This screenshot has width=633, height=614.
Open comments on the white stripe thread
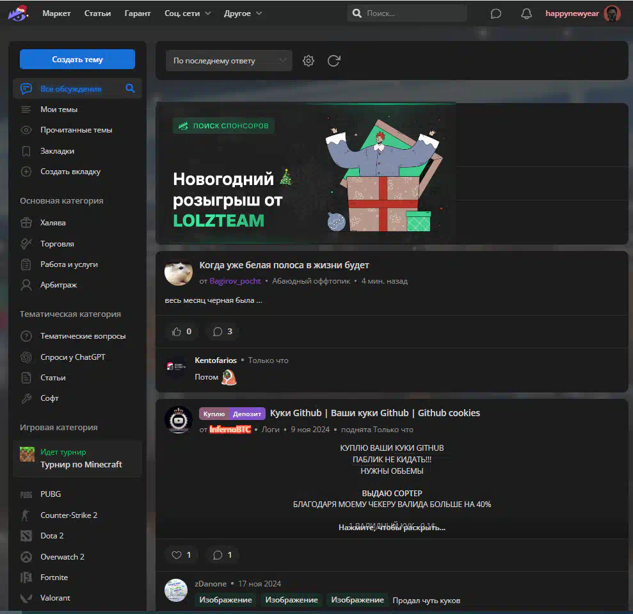(x=223, y=332)
